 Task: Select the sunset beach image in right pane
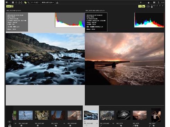(125, 59)
